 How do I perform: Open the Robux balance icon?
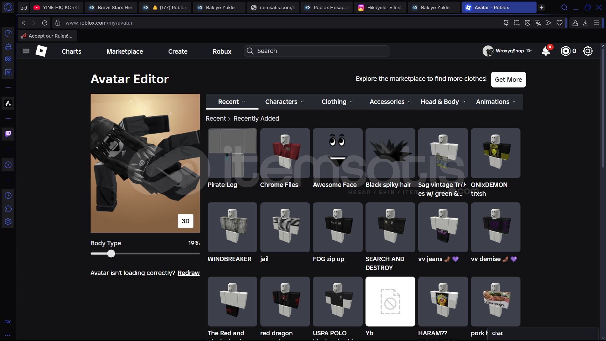[x=566, y=51]
